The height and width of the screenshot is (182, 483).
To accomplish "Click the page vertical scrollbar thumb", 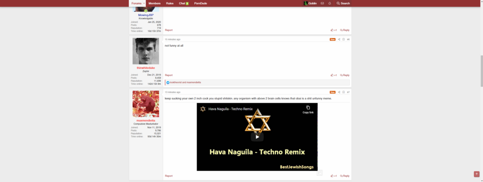I will [481, 71].
